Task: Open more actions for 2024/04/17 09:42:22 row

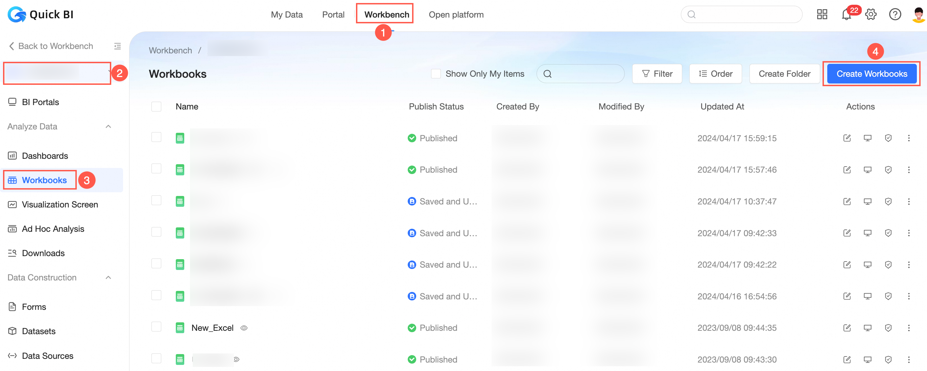Action: (909, 265)
